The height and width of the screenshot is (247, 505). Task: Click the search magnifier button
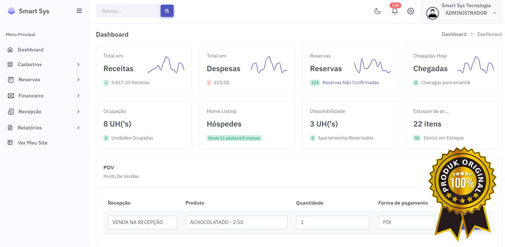167,11
